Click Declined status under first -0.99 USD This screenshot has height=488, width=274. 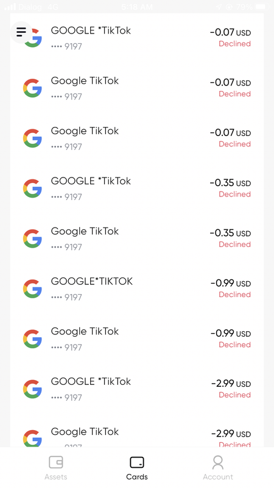(234, 295)
